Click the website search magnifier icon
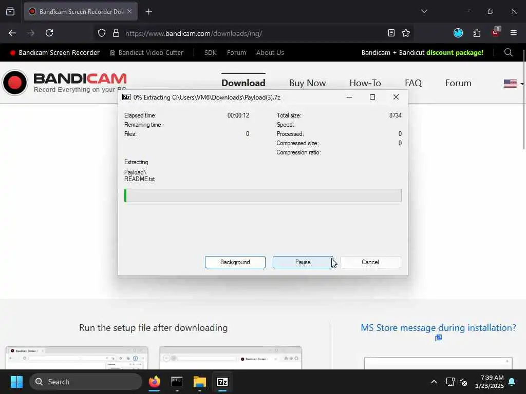Image resolution: width=526 pixels, height=394 pixels. [x=508, y=53]
